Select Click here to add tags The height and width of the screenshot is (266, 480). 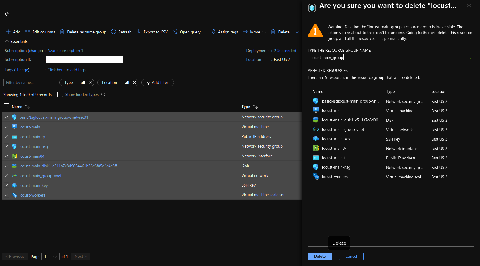click(66, 70)
